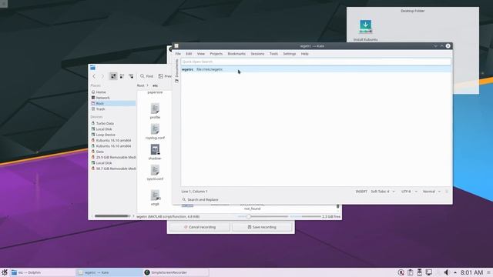Viewport: 493px width, 277px height.
Task: Switch Dolphin to Details view
Action: pyautogui.click(x=131, y=76)
